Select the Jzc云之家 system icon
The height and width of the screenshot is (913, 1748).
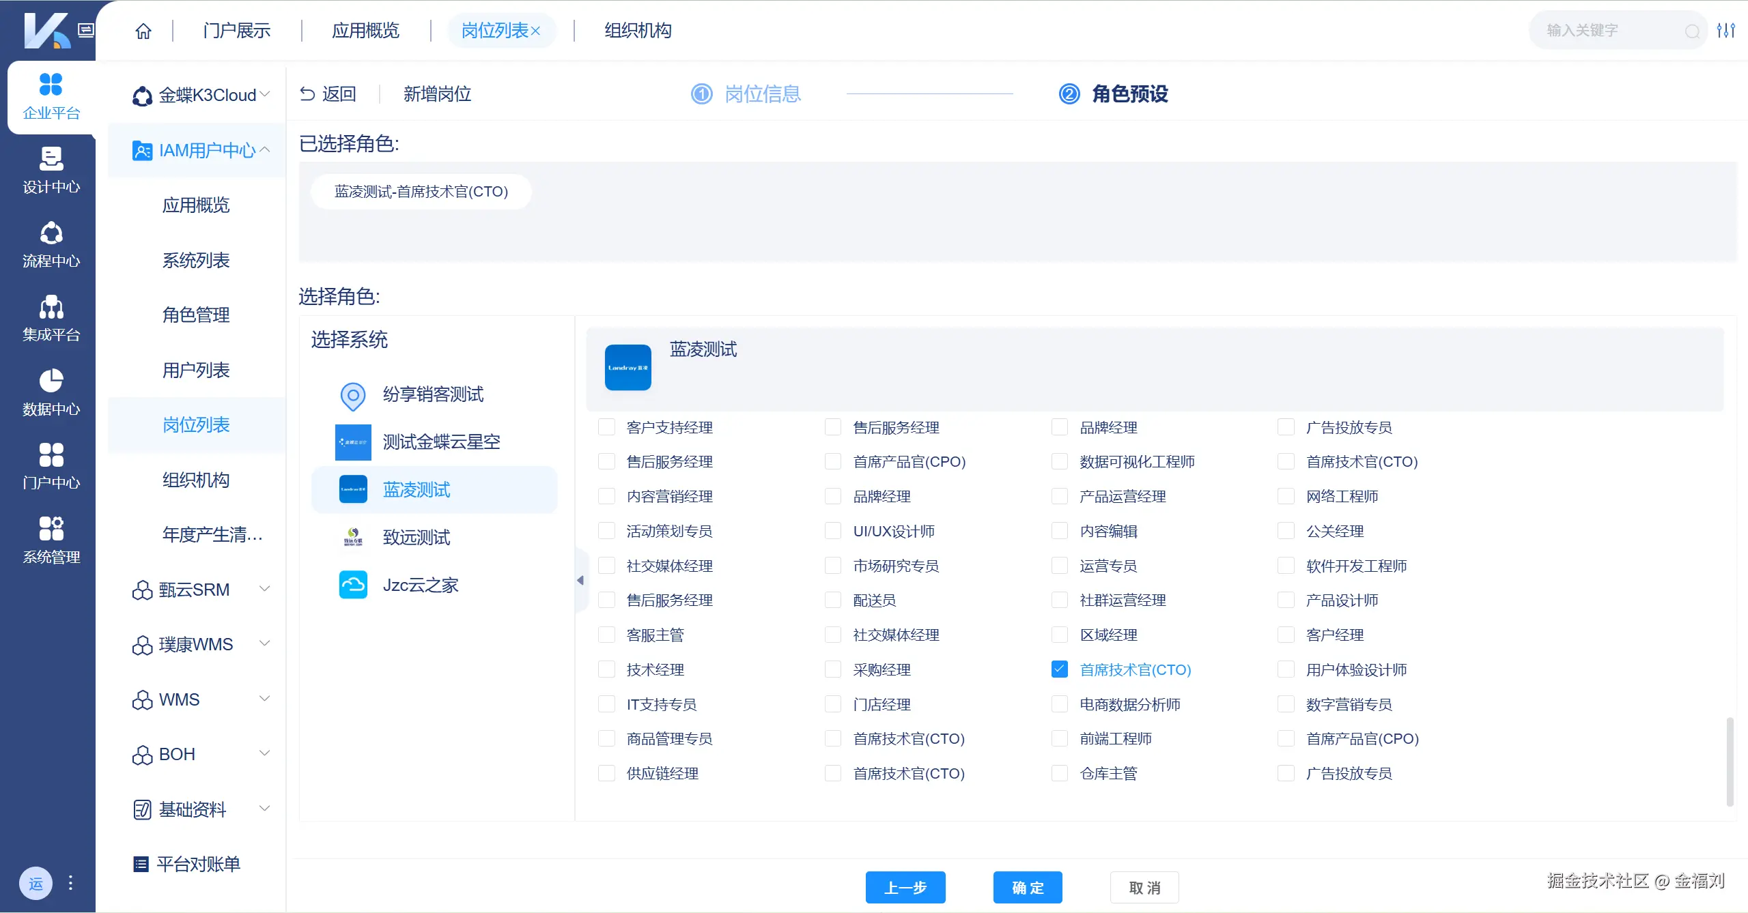(x=352, y=584)
